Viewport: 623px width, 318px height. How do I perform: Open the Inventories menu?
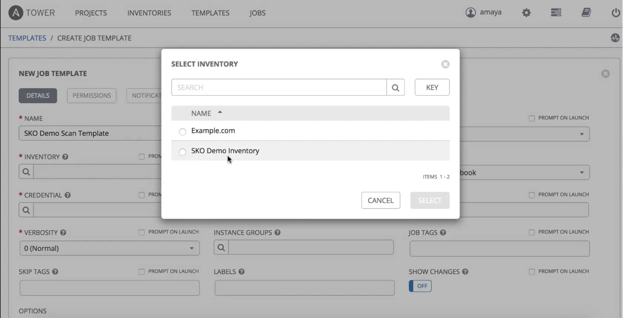click(x=149, y=13)
